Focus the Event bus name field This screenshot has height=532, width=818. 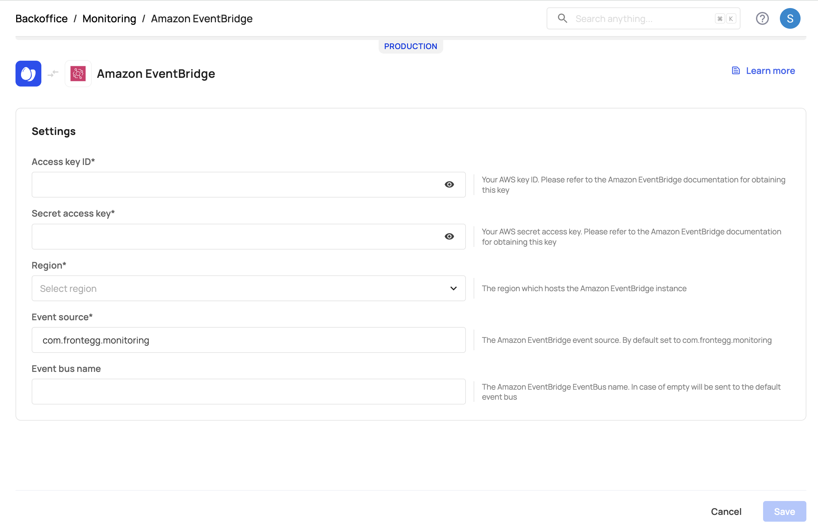pyautogui.click(x=248, y=392)
